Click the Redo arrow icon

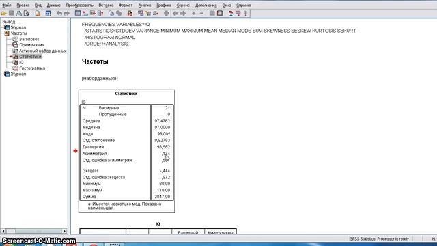[x=67, y=13]
